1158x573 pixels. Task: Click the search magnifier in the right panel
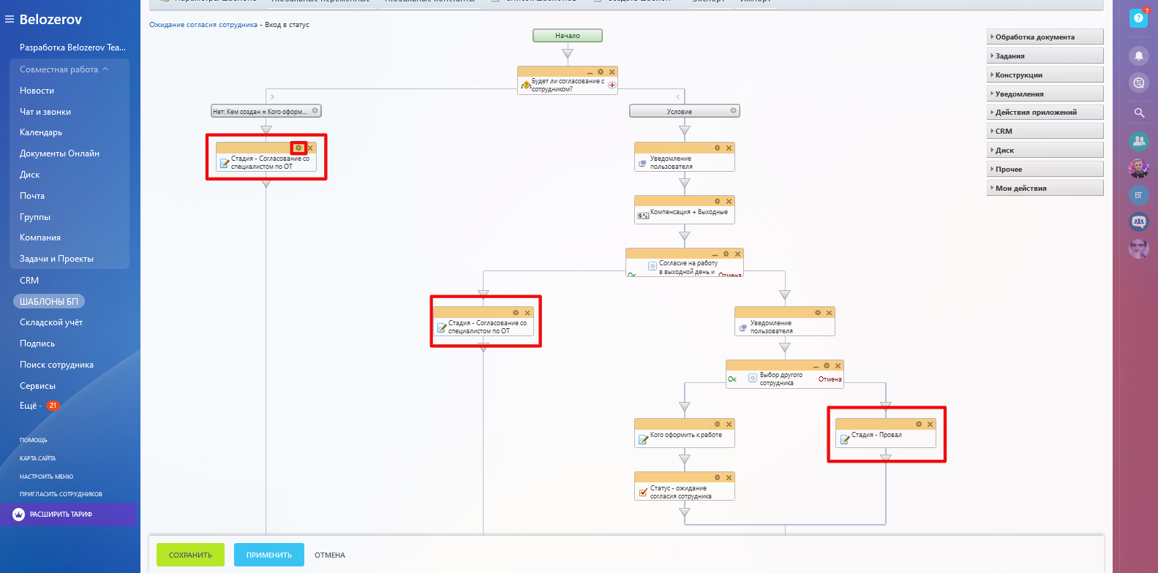(1139, 113)
